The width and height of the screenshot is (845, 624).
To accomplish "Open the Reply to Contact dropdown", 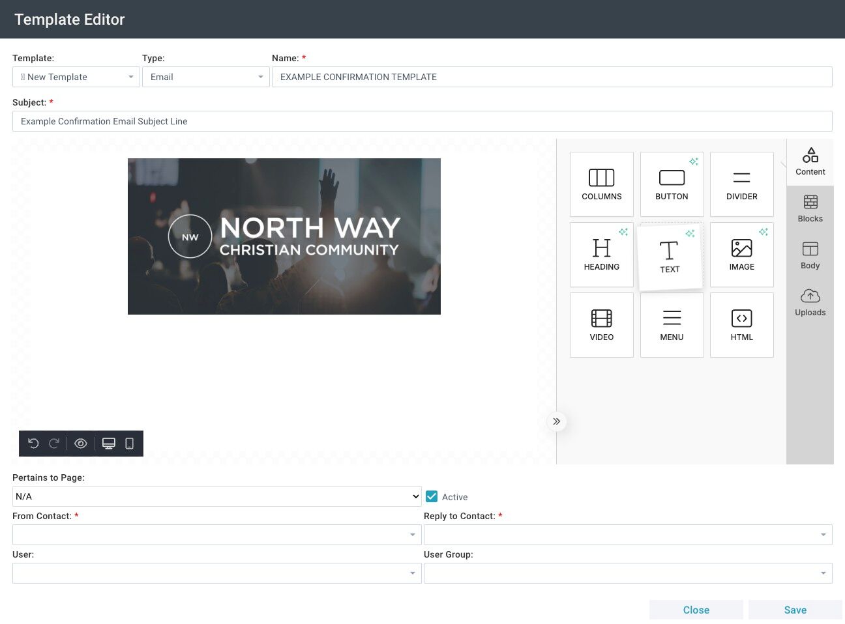I will 628,535.
